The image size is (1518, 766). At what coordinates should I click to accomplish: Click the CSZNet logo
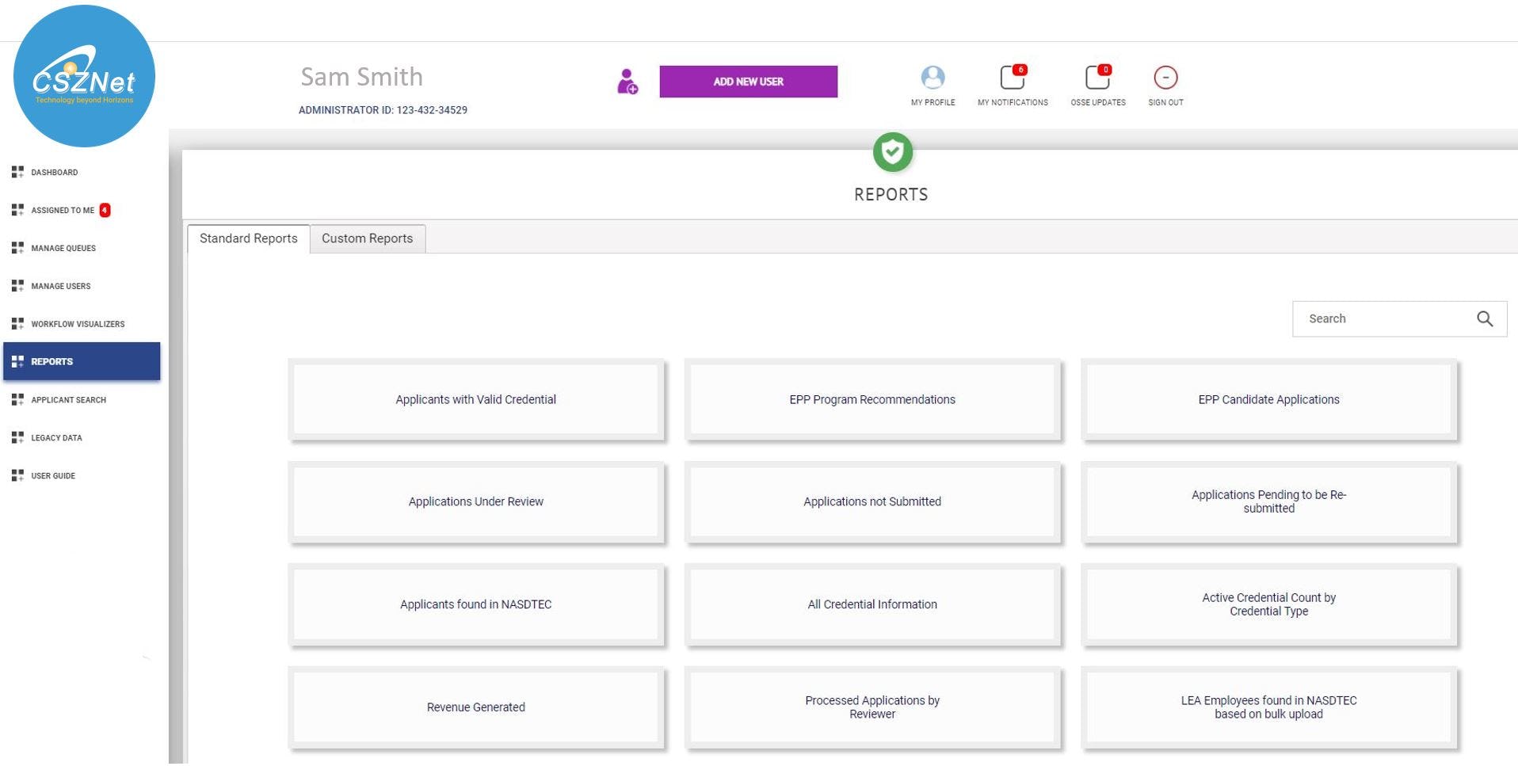(84, 76)
